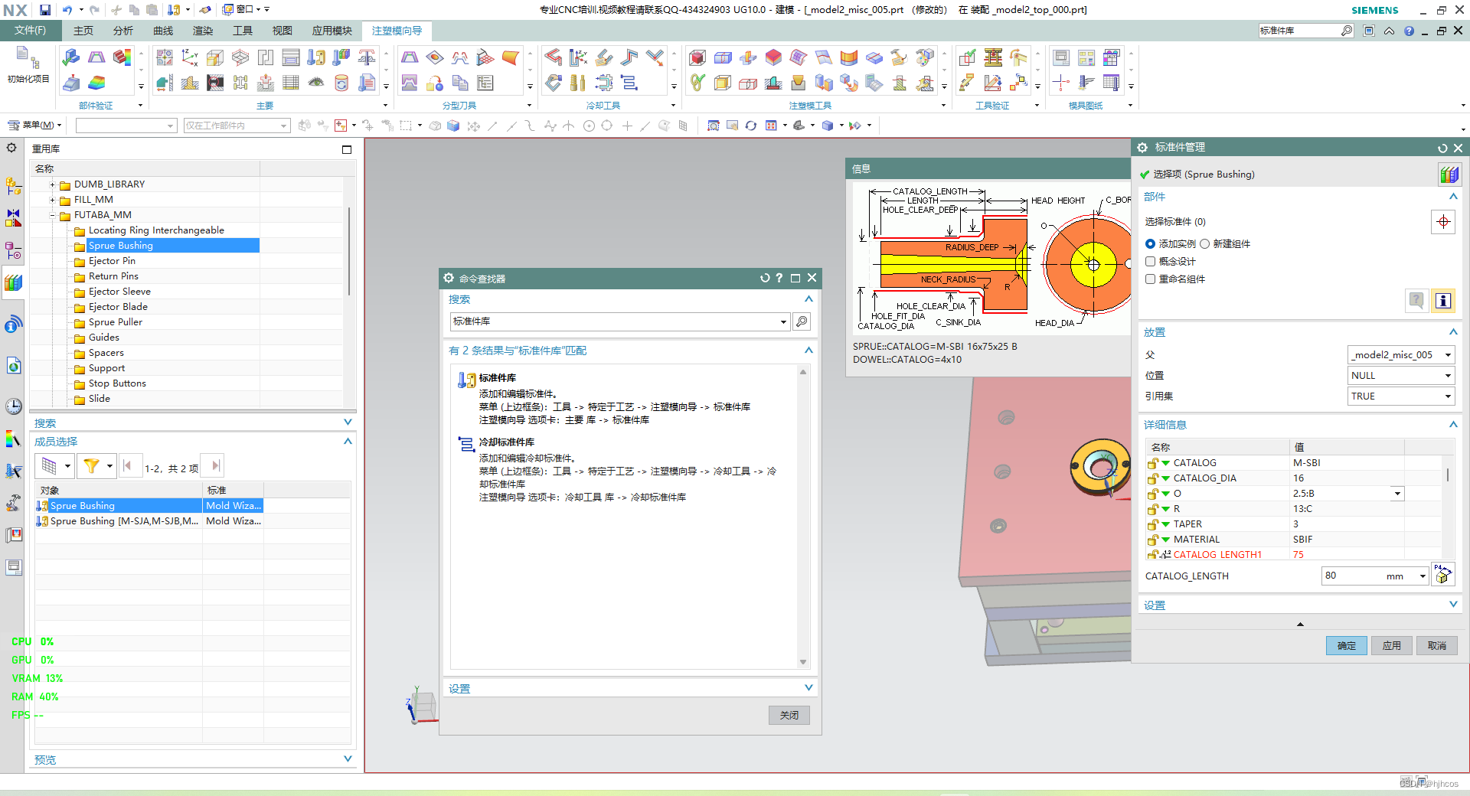Viewport: 1470px width, 796px height.
Task: Click the blue information 'i' icon in 标准件管理
Action: pos(1443,301)
